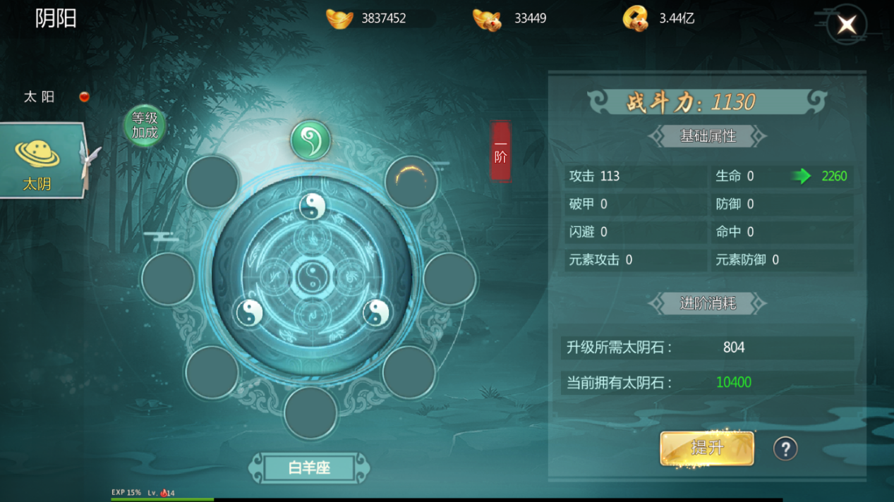894x502 pixels.
Task: Close the 阴阳 panel
Action: [847, 25]
